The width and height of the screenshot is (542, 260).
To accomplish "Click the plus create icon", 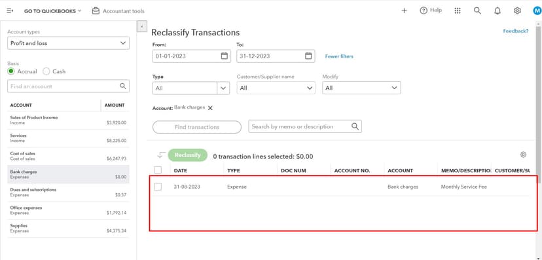I will 404,10.
